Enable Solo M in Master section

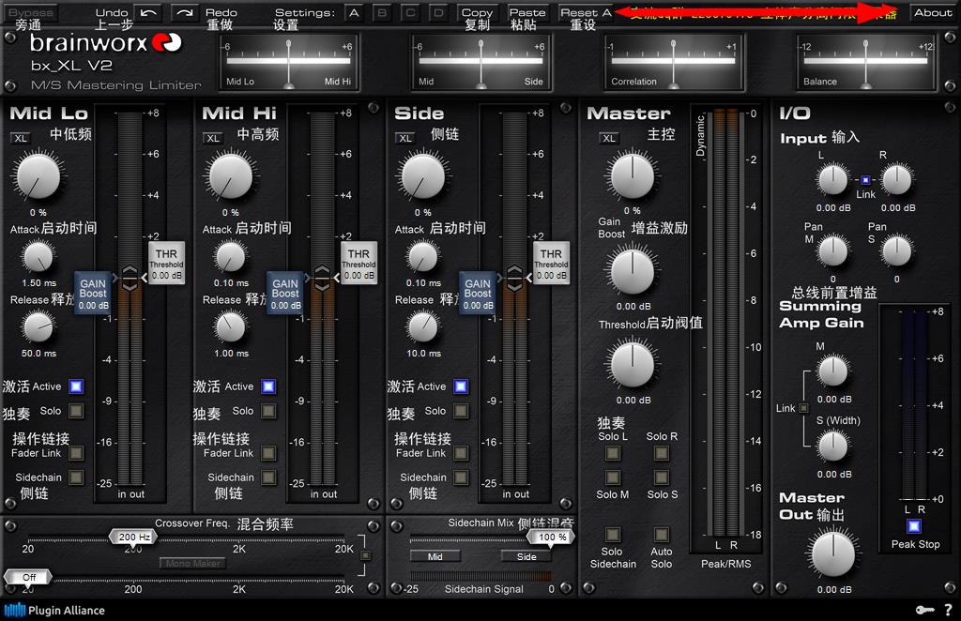(612, 477)
